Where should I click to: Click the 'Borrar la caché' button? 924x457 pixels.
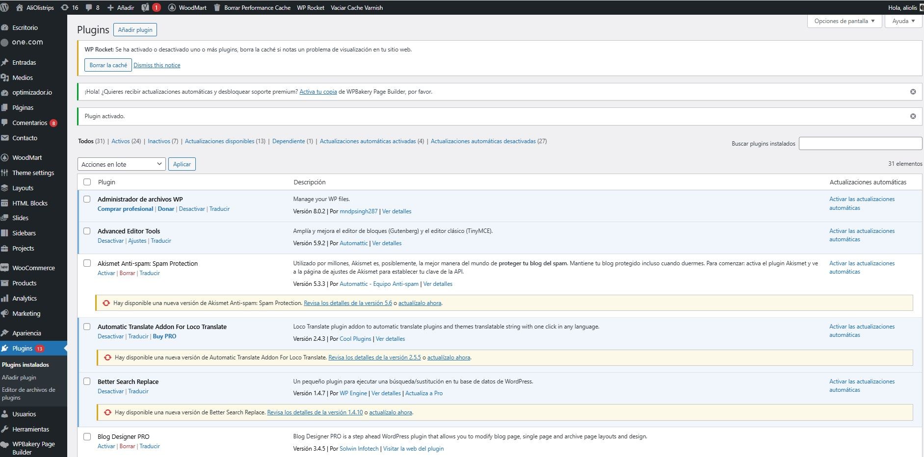[x=108, y=65]
